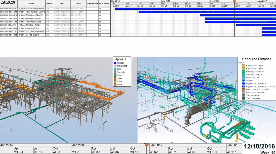Click Nov 2016 in the Gantt month header
The image size is (276, 154).
pos(166,1)
